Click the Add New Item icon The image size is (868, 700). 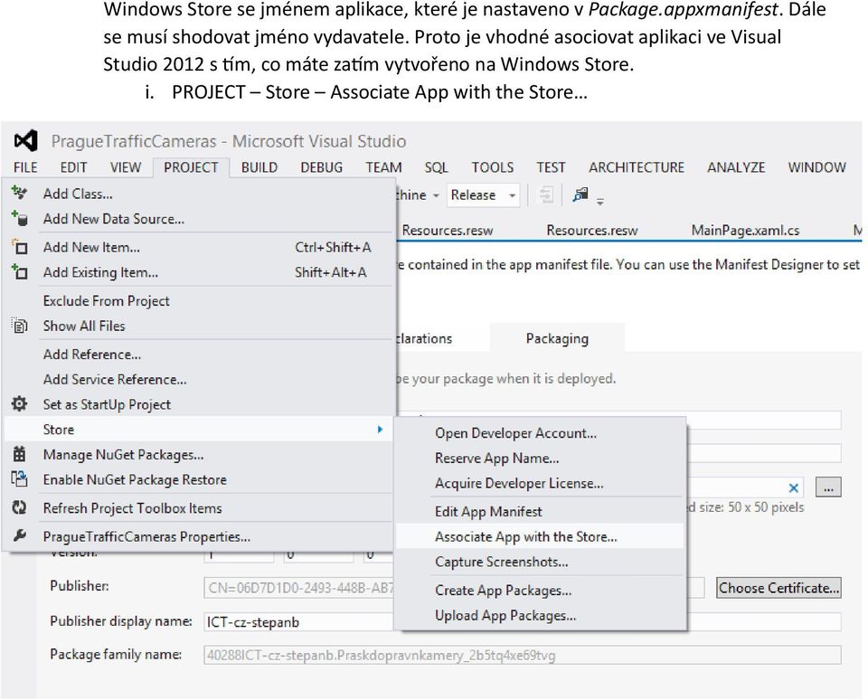19,246
